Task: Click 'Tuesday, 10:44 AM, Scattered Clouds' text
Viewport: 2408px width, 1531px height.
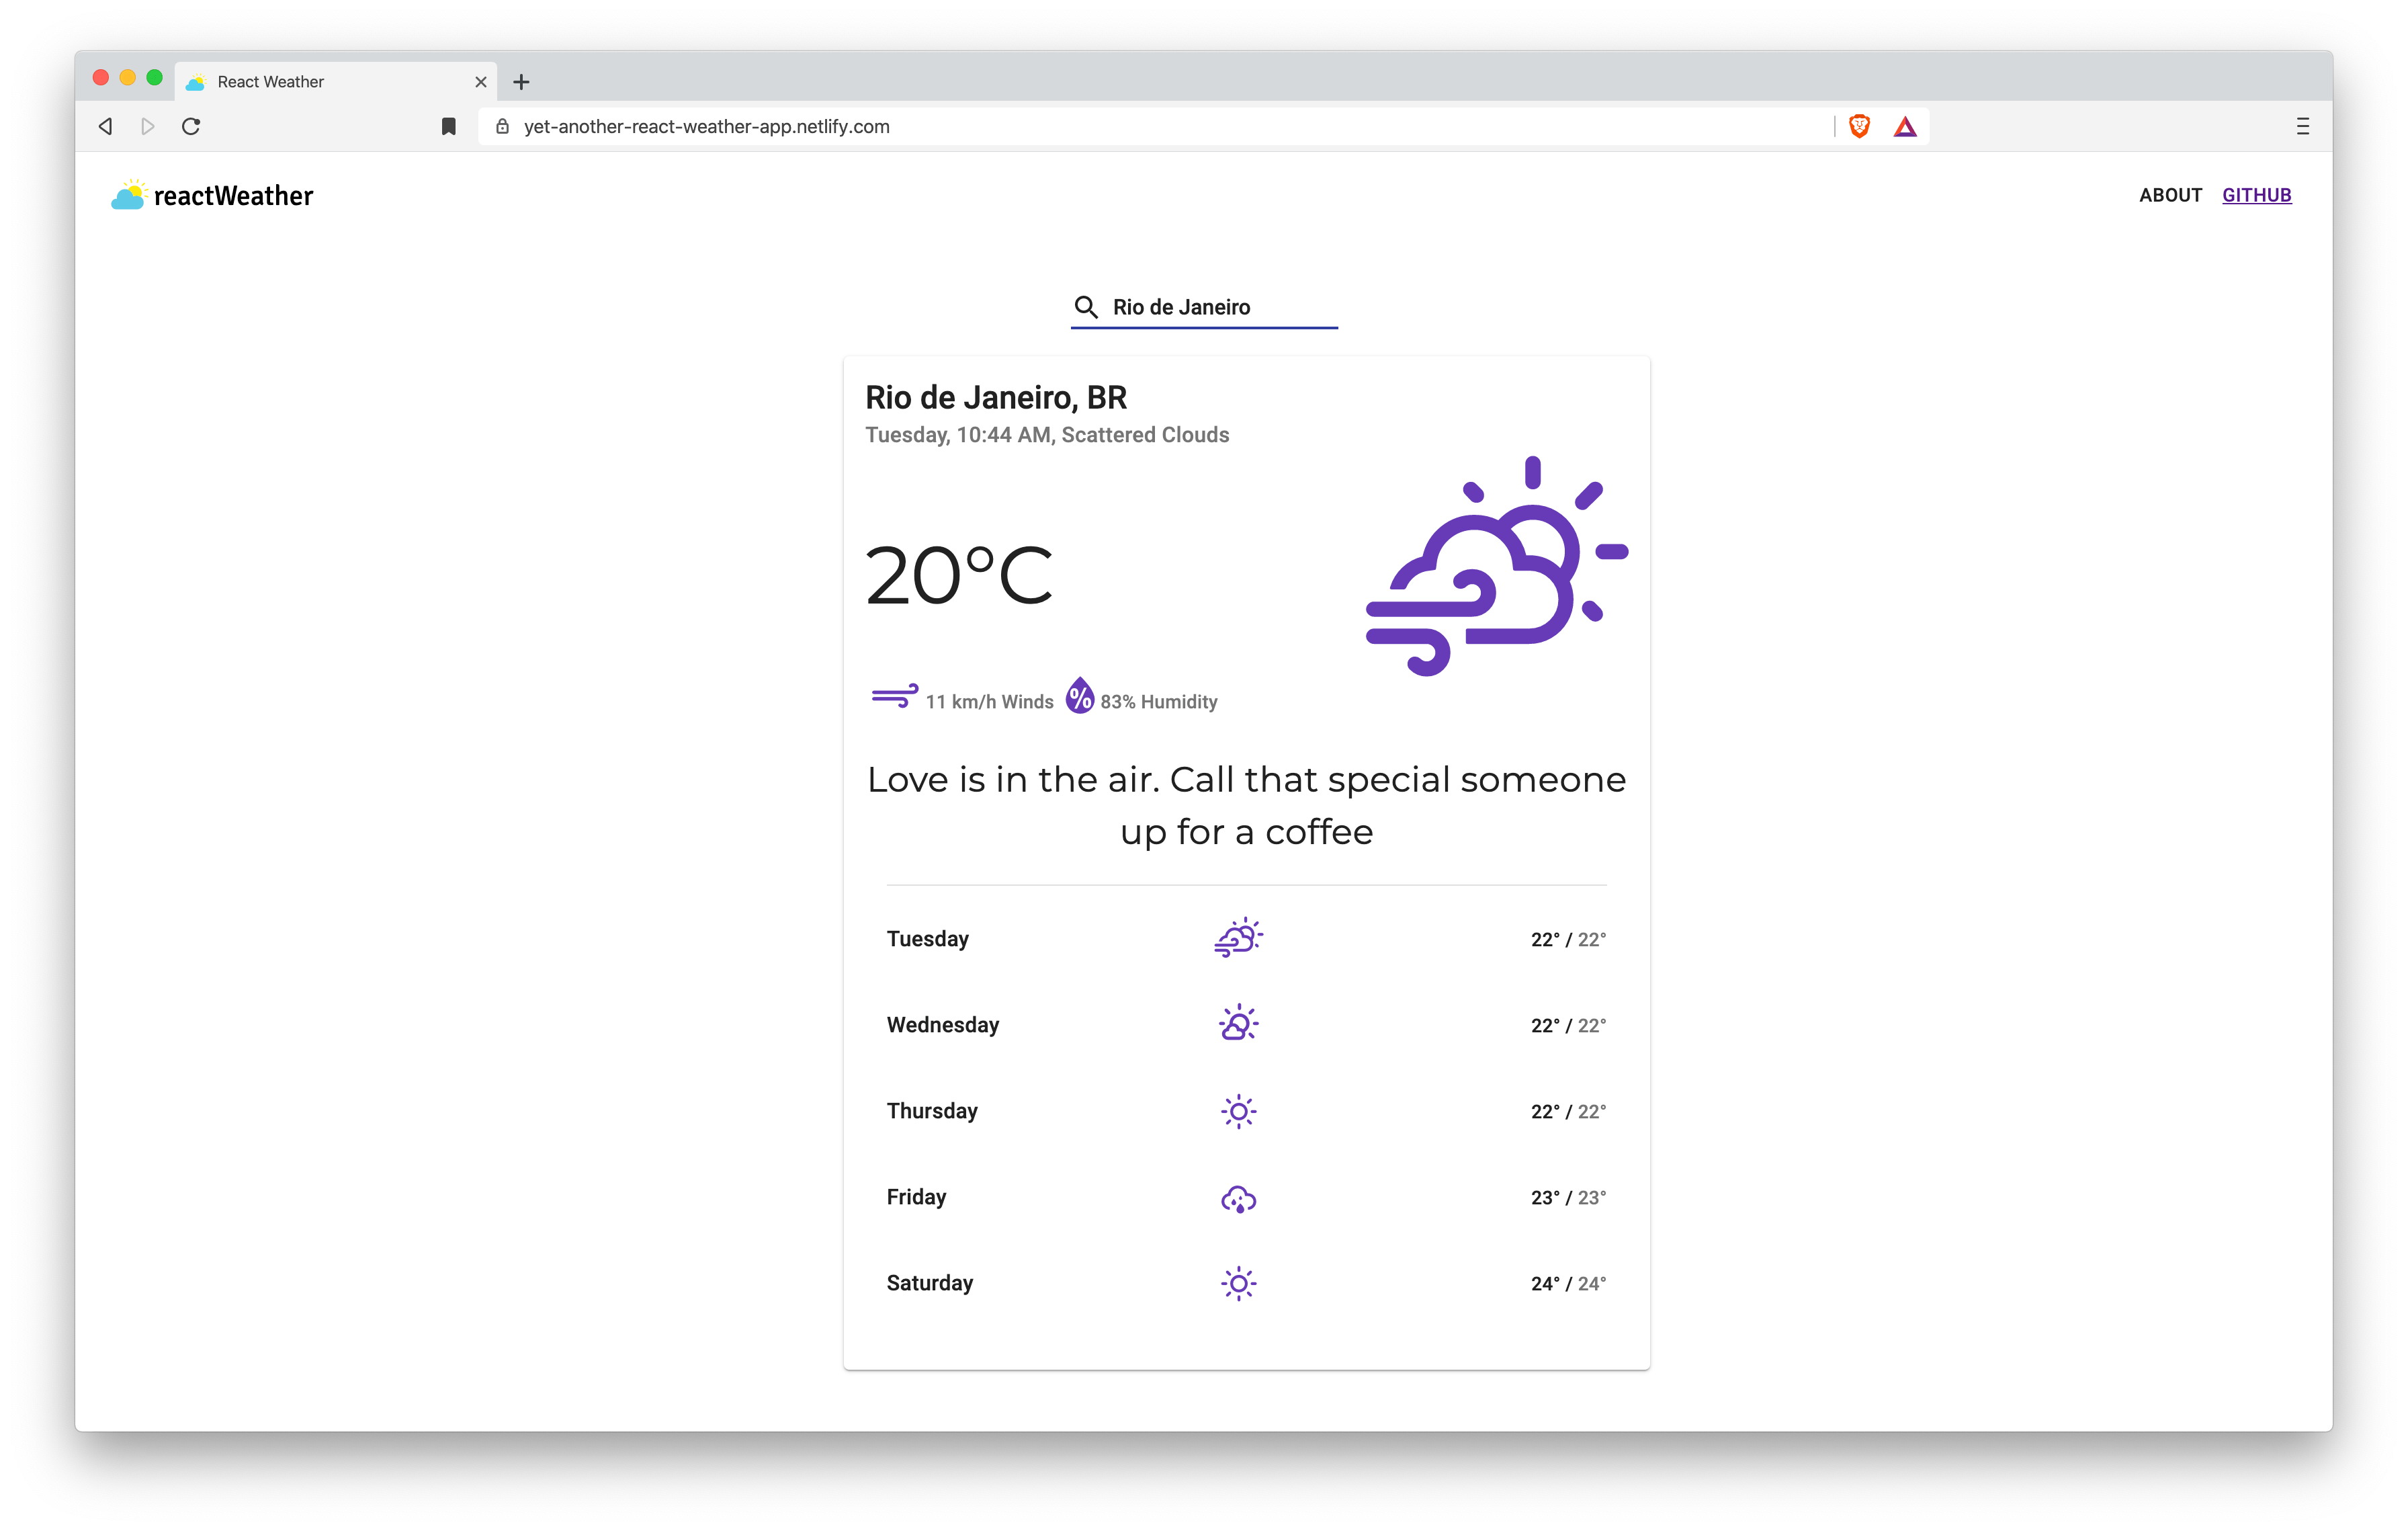Action: [x=1047, y=435]
